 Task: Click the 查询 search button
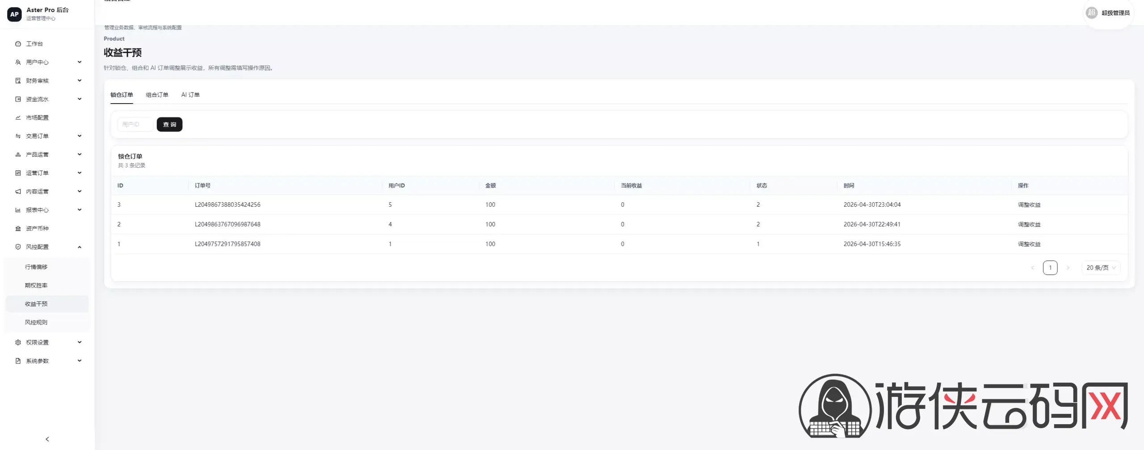[169, 124]
